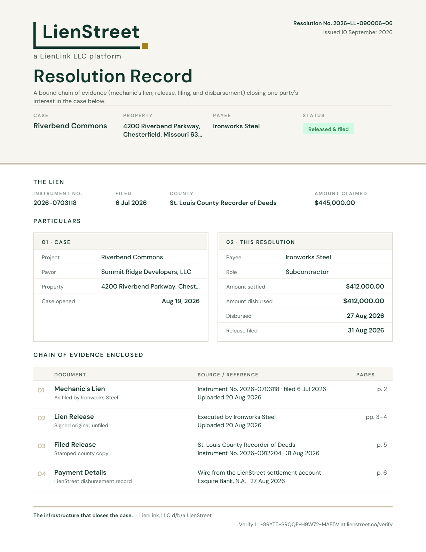Click page reference 'pp. 3–4' for Lien Release
The height and width of the screenshot is (552, 426).
tap(376, 417)
